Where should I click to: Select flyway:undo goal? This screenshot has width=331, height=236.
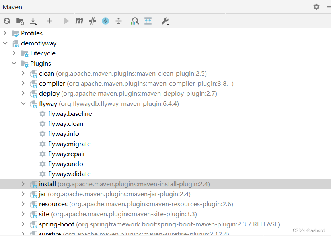click(66, 164)
